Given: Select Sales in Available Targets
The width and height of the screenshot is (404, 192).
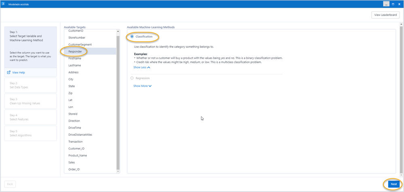Looking at the screenshot, I should click(x=90, y=162).
